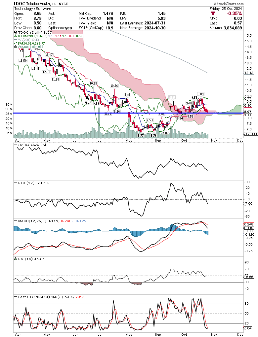Click the ROC(12) -7.05% panel label
Viewport: 258px width, 337px height.
point(32,183)
